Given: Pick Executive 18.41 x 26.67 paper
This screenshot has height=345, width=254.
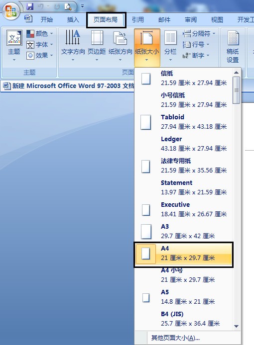Looking at the screenshot, I should click(183, 210).
